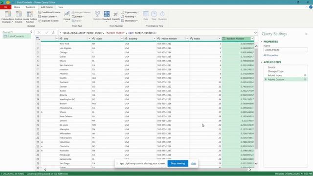The height and width of the screenshot is (176, 313).
Task: Click the City column data type icon
Action: [61, 39]
